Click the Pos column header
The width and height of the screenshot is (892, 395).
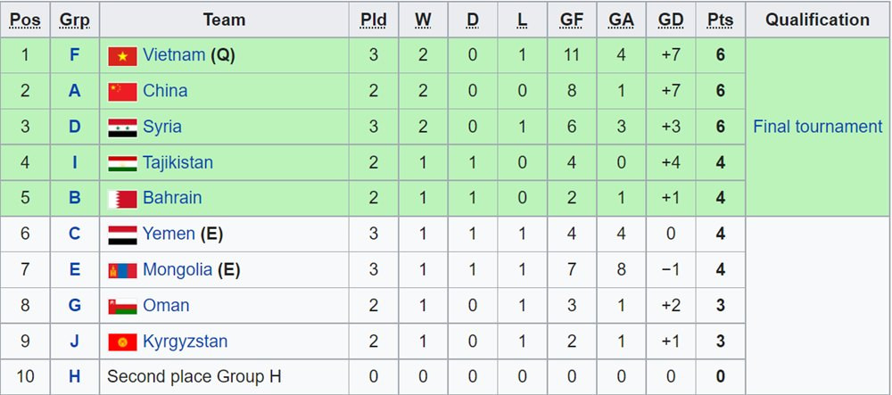(x=25, y=20)
